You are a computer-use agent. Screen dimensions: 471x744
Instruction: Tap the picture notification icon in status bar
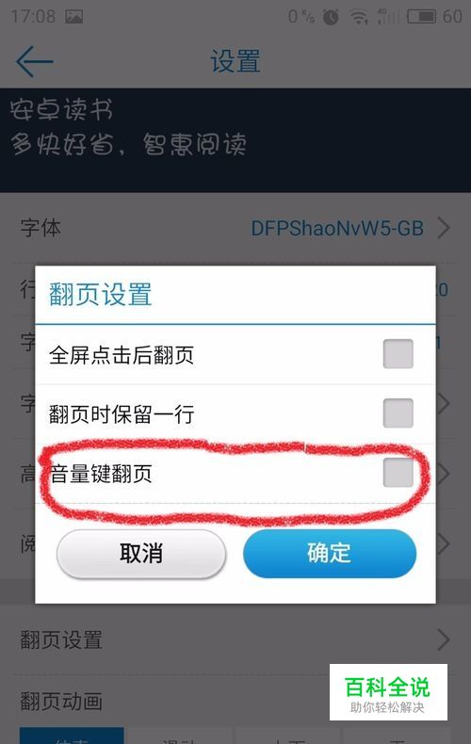coord(74,17)
